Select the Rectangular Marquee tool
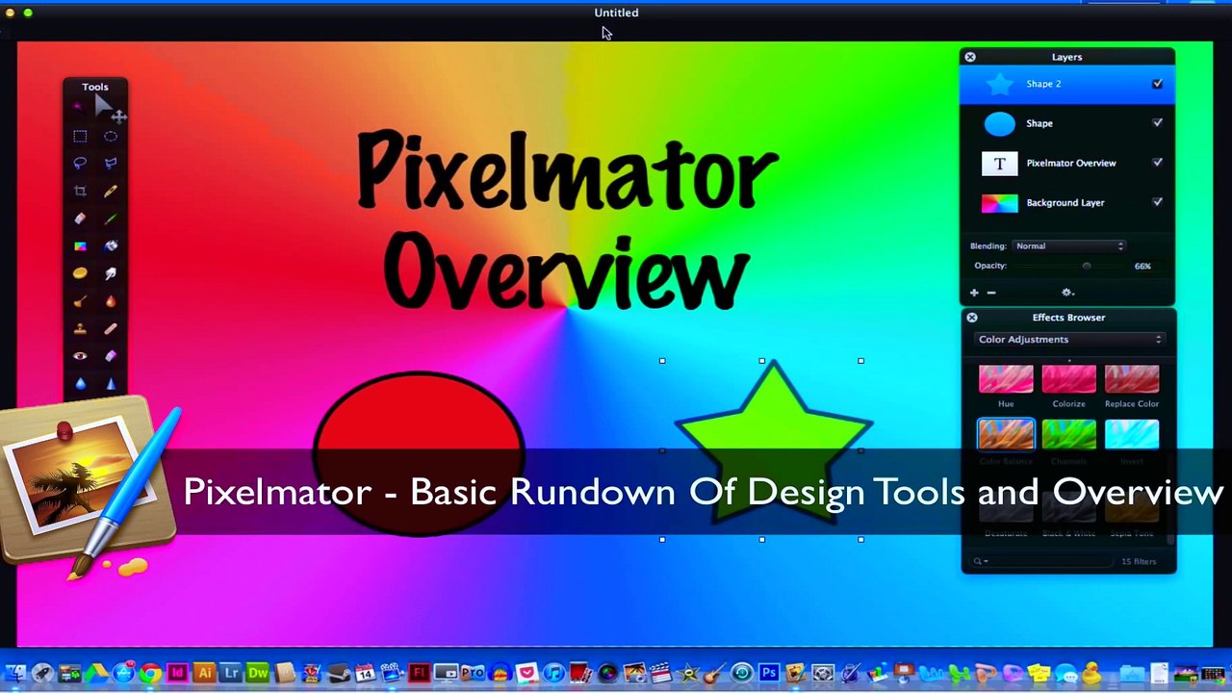 pyautogui.click(x=80, y=137)
